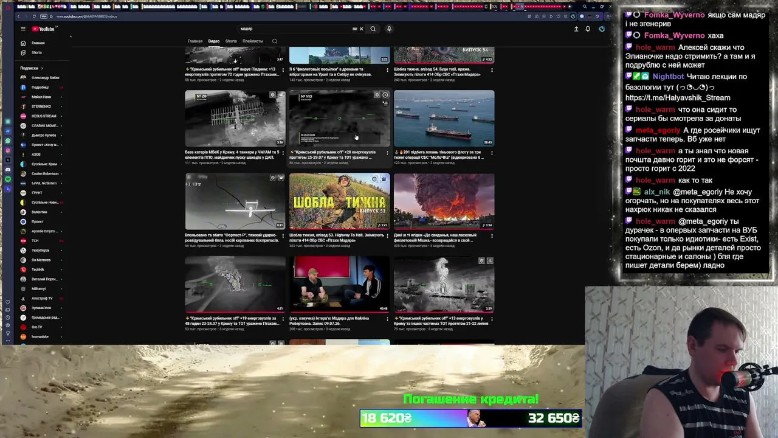Go to the YouTube logo home
Screen dimensions: 778x438
[43, 29]
